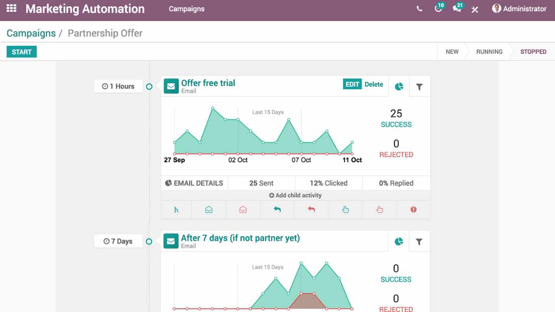Show filter tab on Offer free trial
Screen dimensions: 555x312
click(419, 87)
